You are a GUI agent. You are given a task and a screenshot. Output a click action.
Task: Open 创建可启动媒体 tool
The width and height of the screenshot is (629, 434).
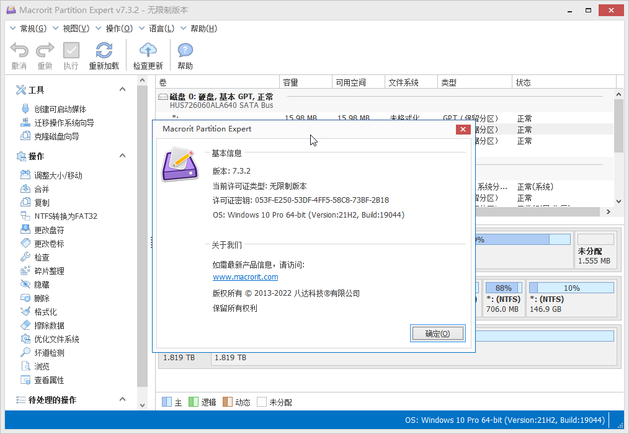(x=60, y=109)
